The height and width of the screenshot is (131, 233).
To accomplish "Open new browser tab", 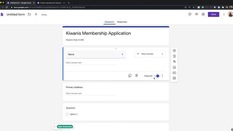I will pyautogui.click(x=69, y=3).
